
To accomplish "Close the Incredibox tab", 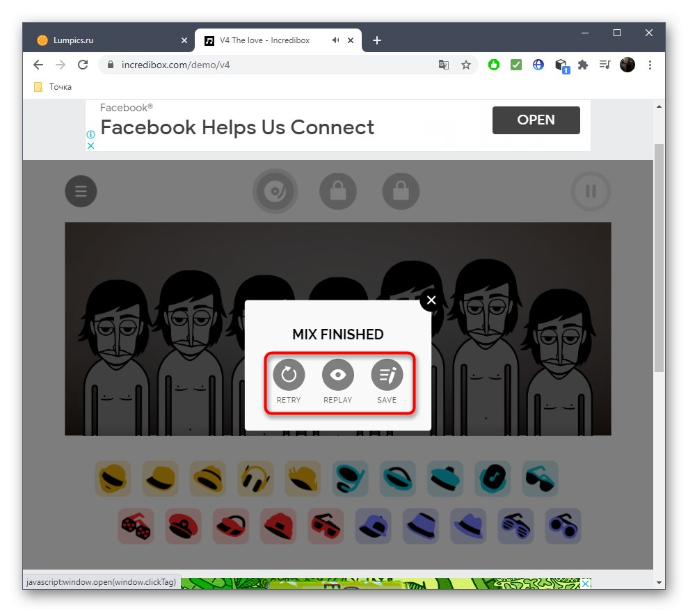I will [x=351, y=40].
